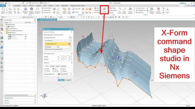The width and height of the screenshot is (195, 109).
Task: Collapse the Method section
Action: click(x=71, y=63)
